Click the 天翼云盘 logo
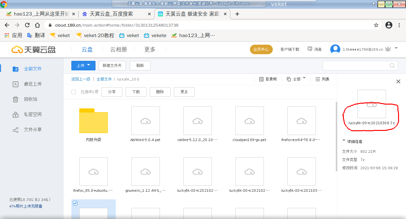 (x=33, y=49)
